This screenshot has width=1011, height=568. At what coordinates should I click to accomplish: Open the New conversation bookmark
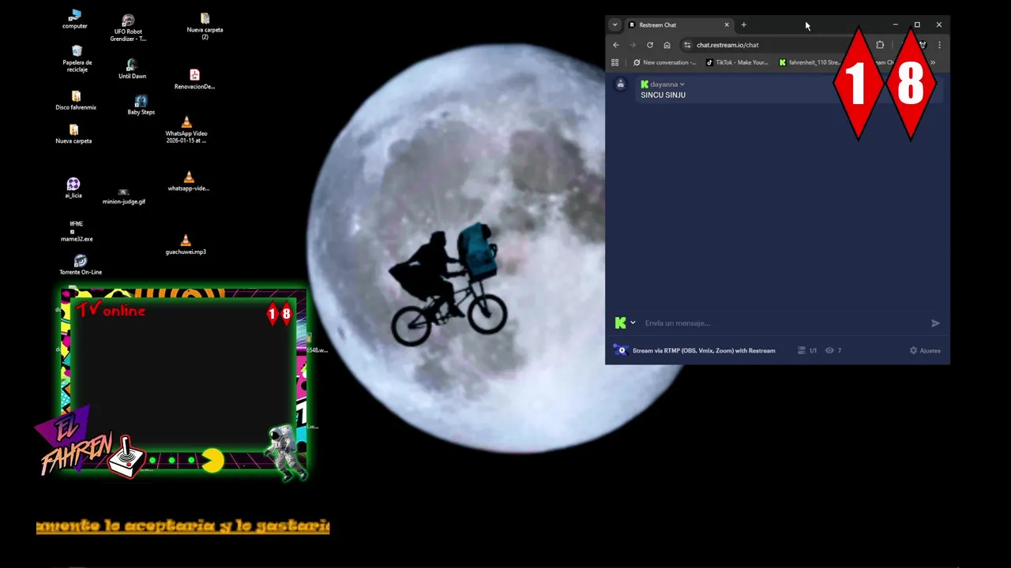664,62
